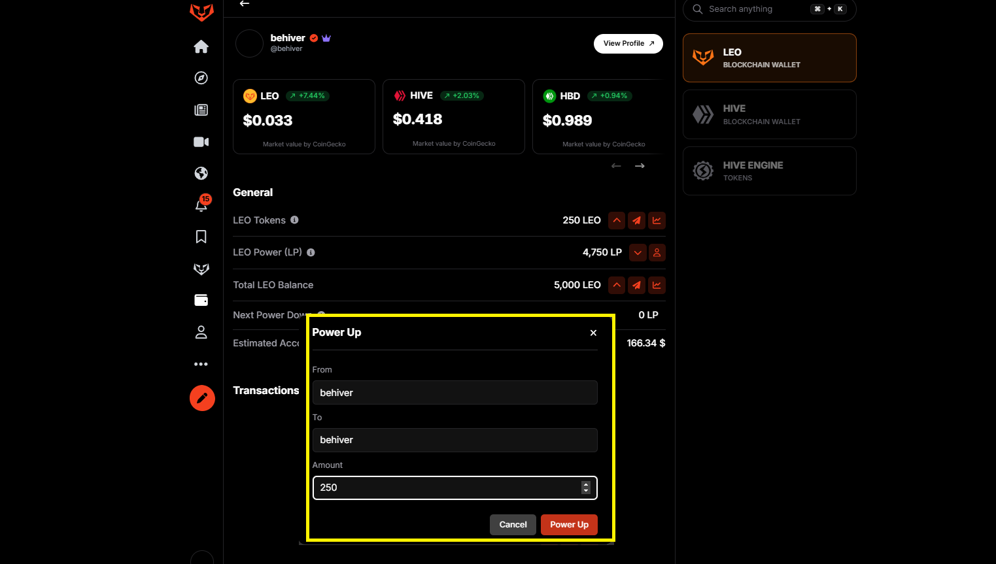
Task: Show previous price cards with left arrow
Action: pos(616,166)
